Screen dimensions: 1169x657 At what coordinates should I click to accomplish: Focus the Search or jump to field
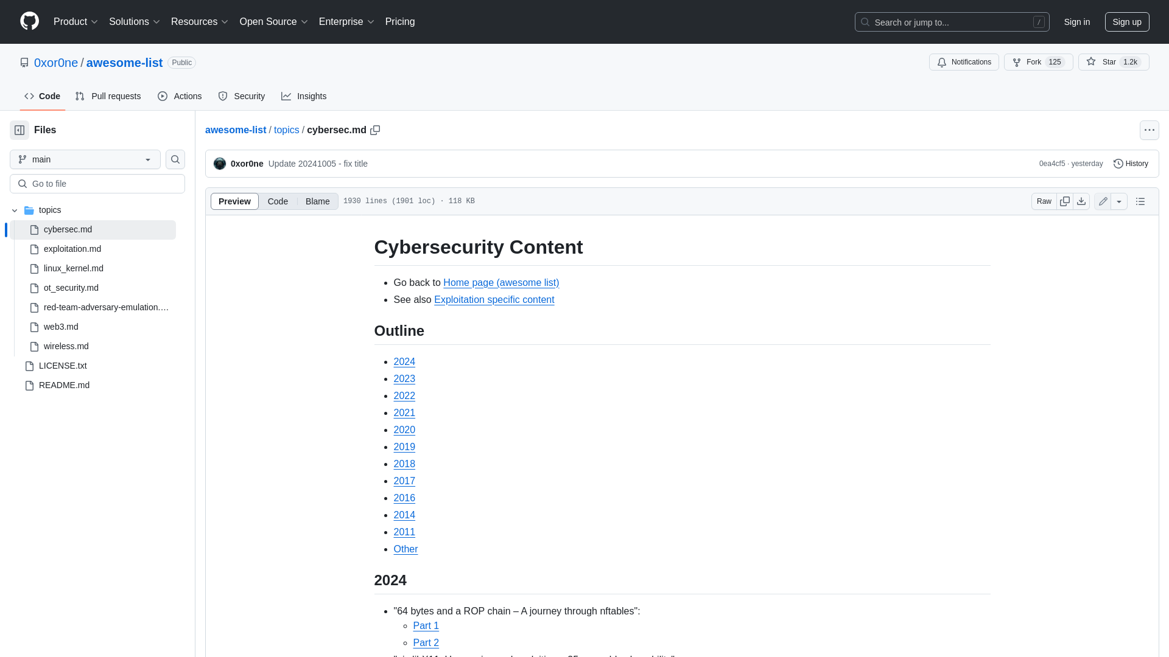click(x=952, y=22)
